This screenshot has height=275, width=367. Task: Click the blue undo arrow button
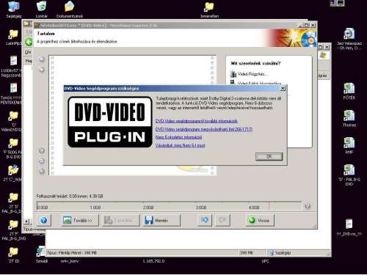(x=205, y=220)
